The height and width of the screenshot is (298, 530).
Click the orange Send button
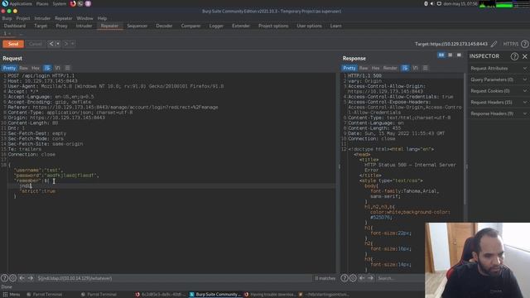pos(13,44)
